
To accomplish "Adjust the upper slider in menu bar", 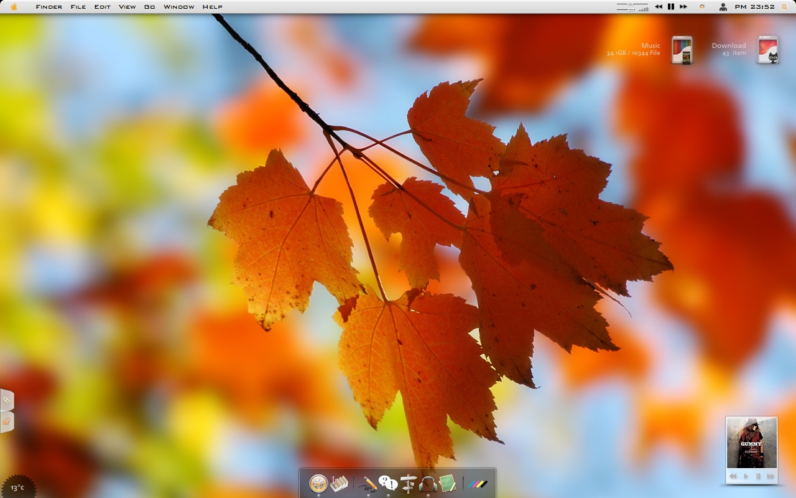I will tap(632, 4).
